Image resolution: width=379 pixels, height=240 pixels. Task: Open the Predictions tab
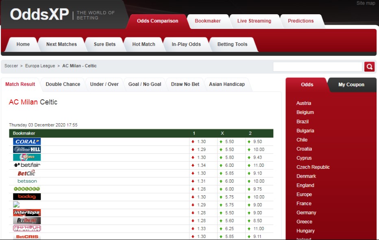(x=301, y=21)
